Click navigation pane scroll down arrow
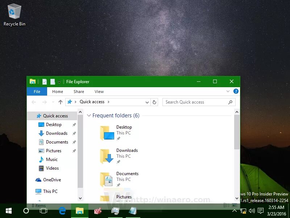Image resolution: width=290 pixels, height=218 pixels. click(80, 198)
